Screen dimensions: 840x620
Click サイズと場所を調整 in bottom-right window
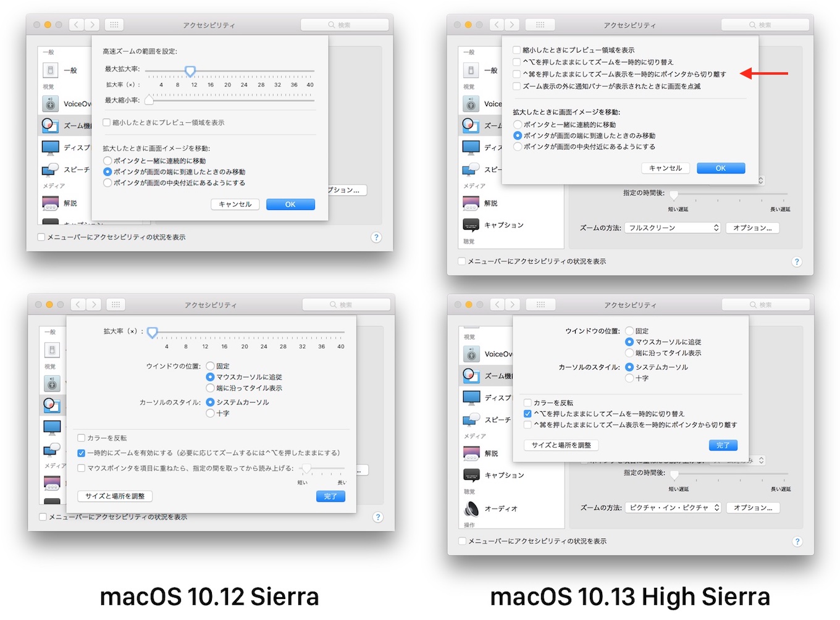click(x=561, y=445)
